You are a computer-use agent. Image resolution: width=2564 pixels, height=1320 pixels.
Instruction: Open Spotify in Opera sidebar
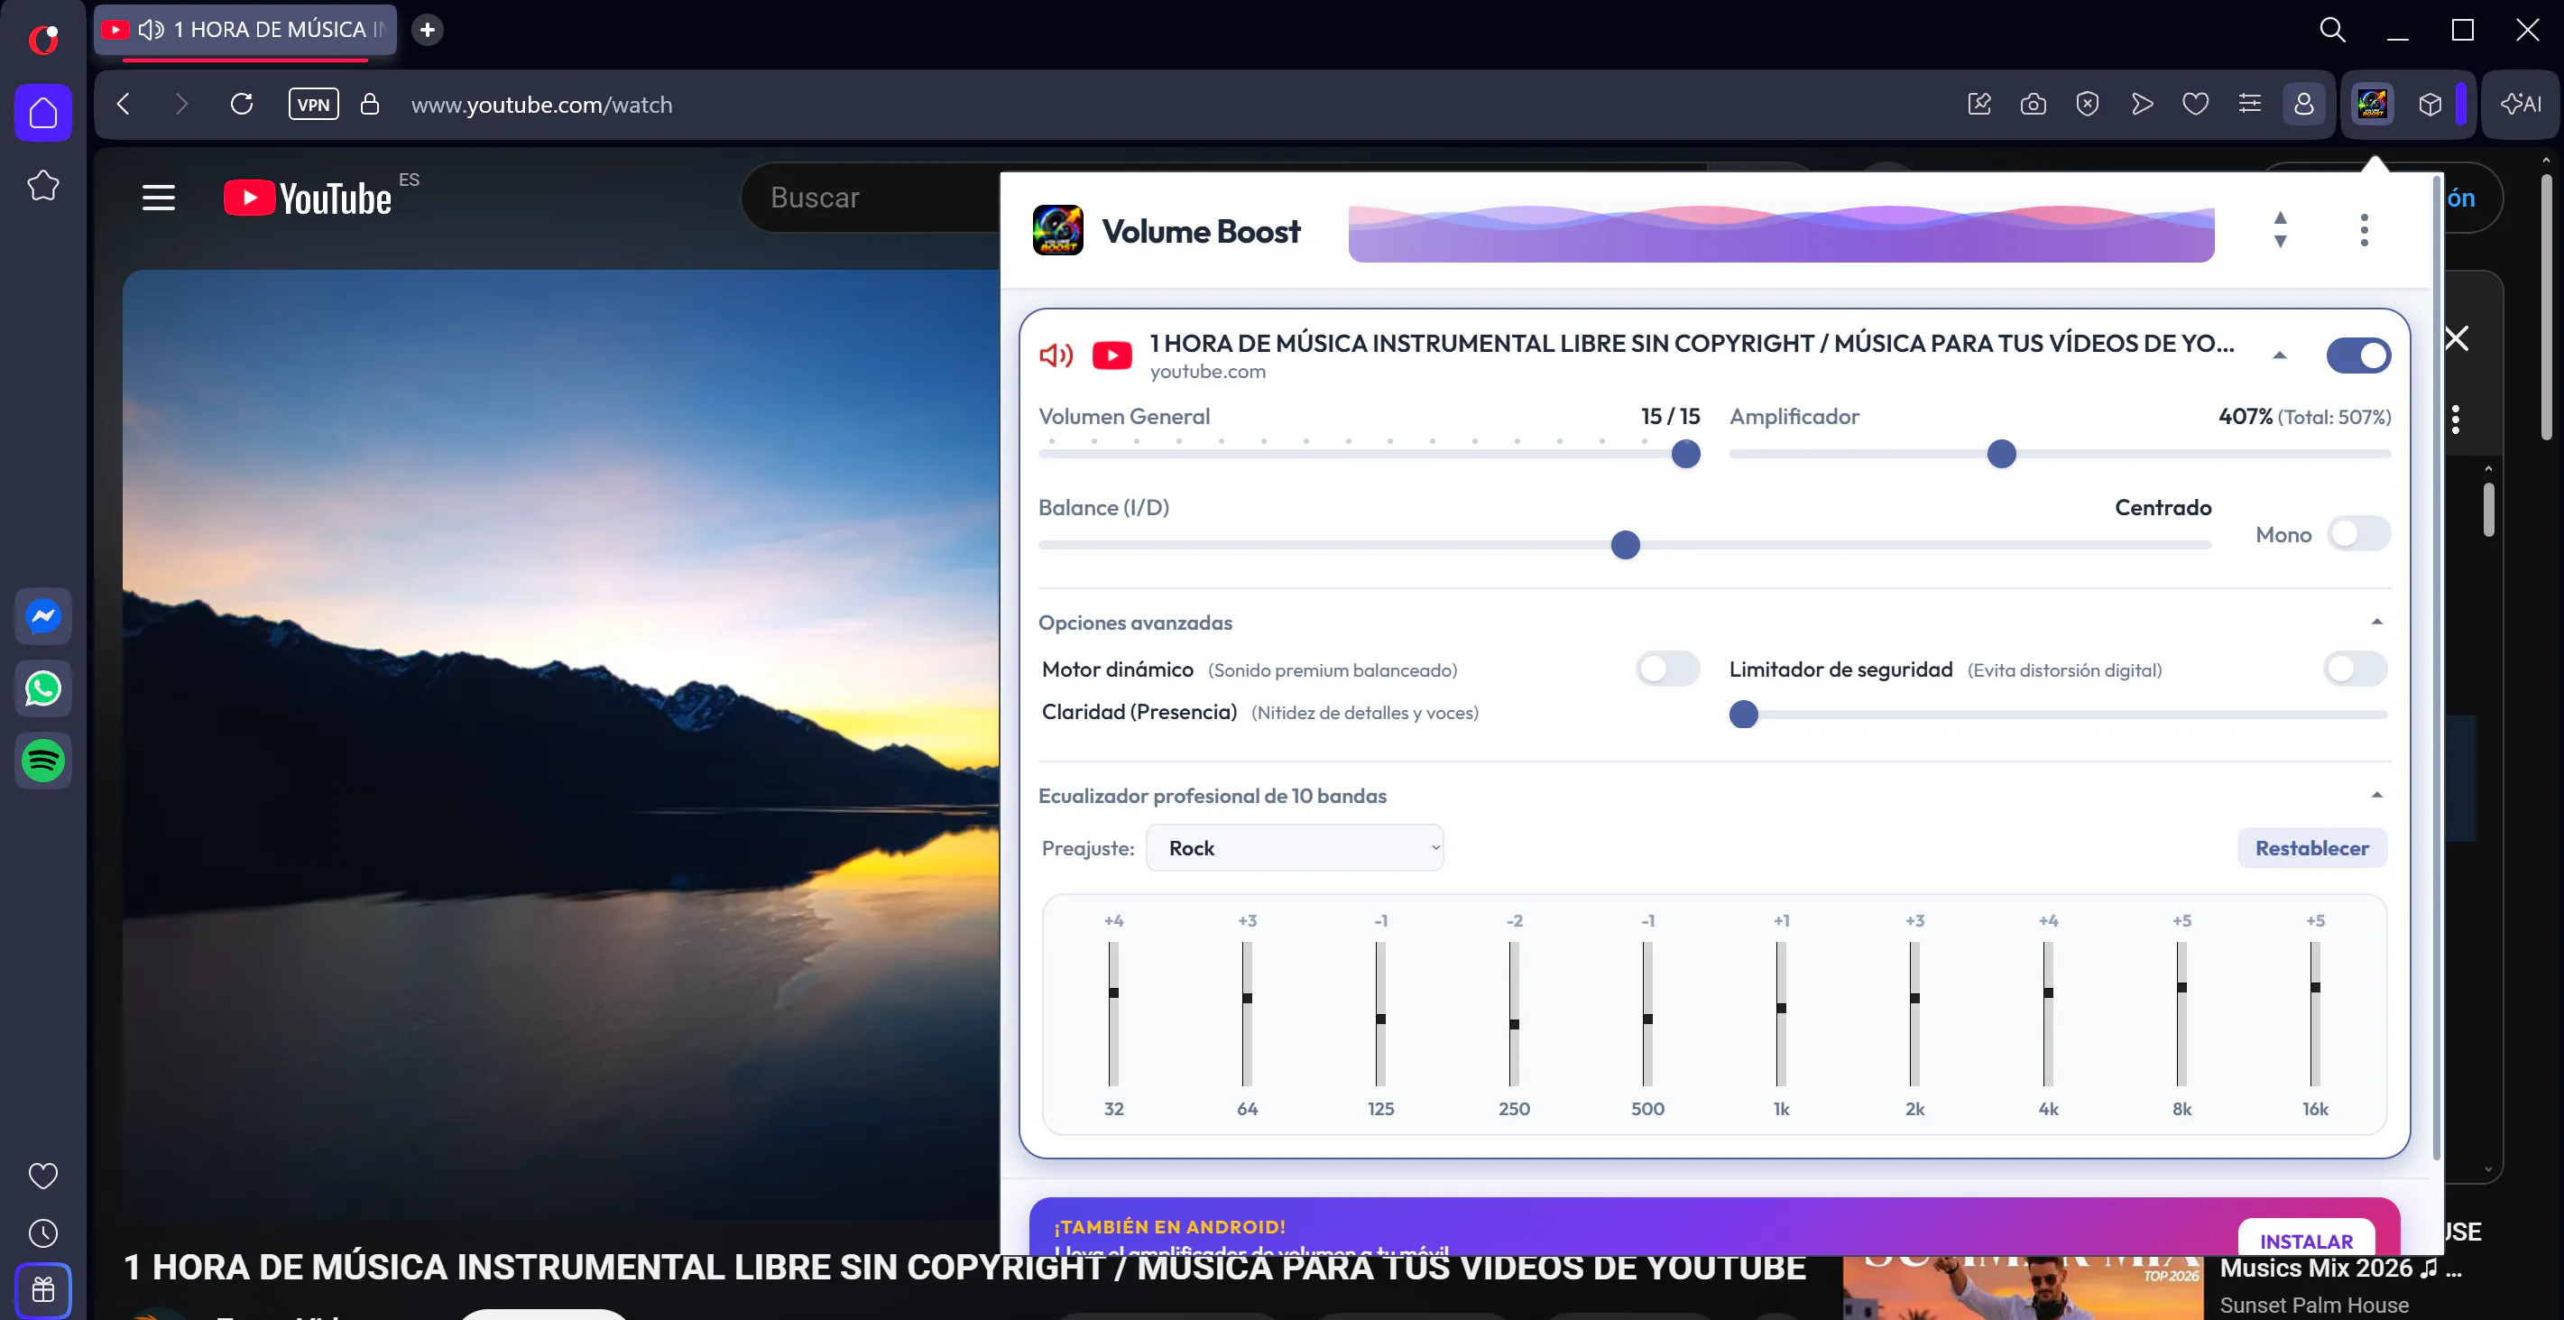(x=42, y=762)
